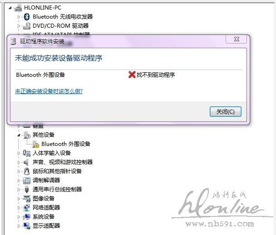Close the 驱动程序软件安装 dialog with X

tap(237, 39)
